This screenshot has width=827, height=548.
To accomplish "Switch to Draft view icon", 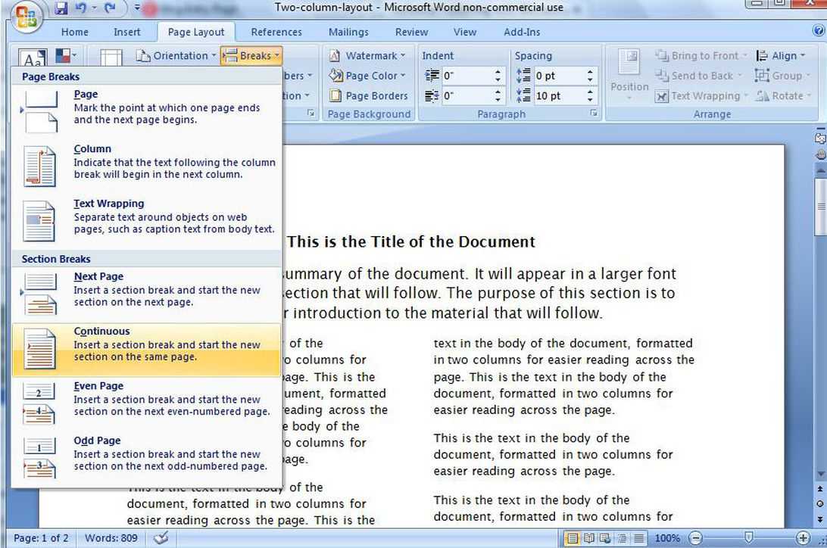I will point(638,538).
